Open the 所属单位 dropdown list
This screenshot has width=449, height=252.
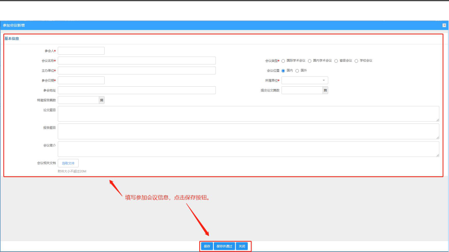click(305, 80)
